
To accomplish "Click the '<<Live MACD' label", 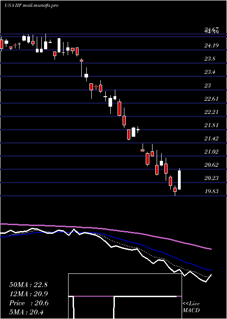I will pyautogui.click(x=191, y=307).
